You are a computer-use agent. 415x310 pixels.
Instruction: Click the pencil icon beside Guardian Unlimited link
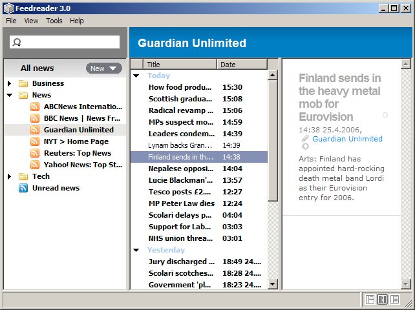pos(305,138)
